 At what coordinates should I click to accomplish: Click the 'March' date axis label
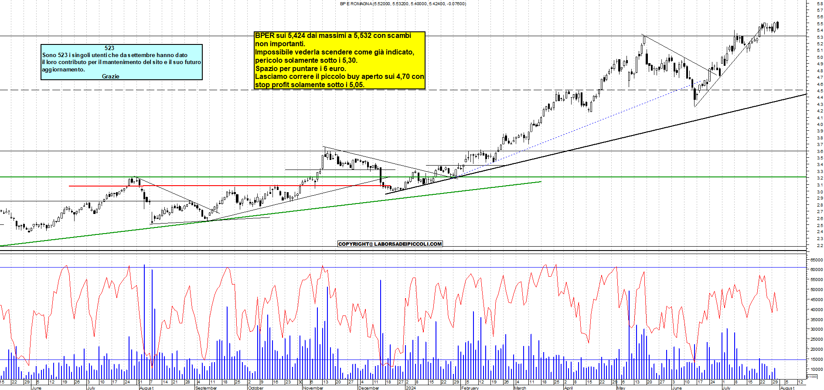(x=520, y=388)
